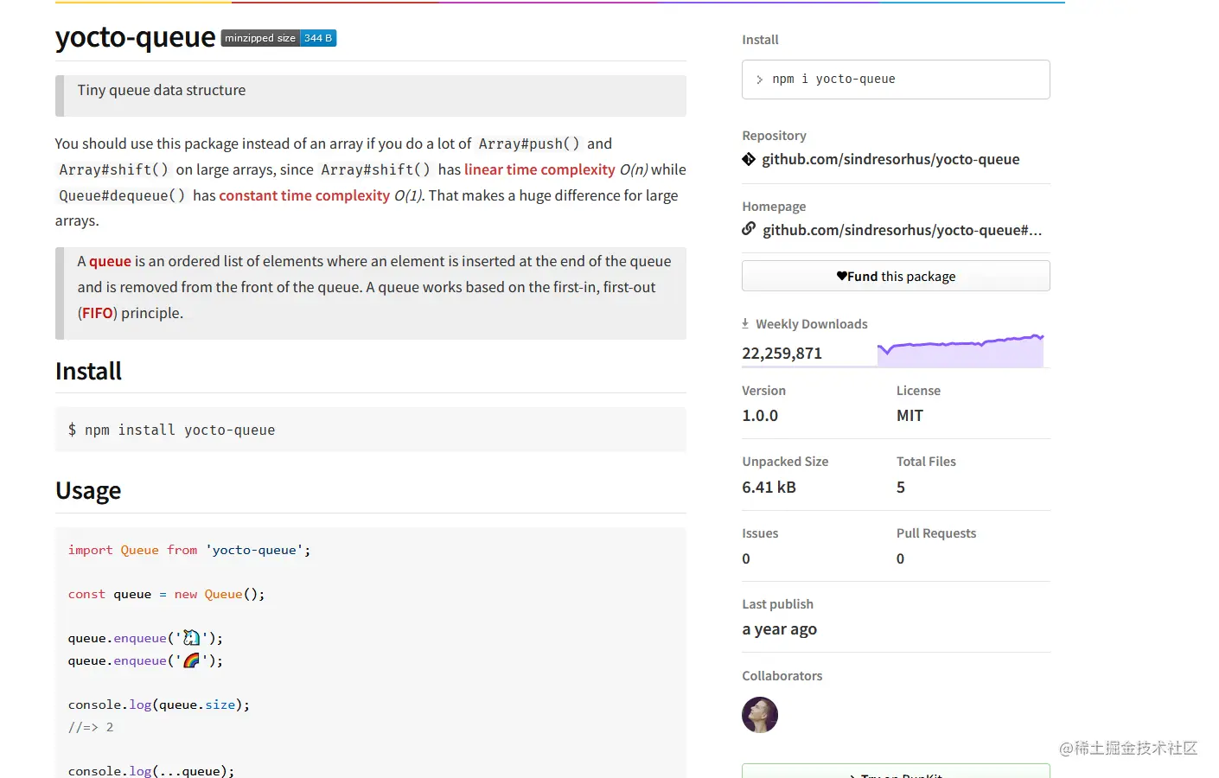Screen dimensions: 1219x778
Task: Click the Weekly Downloads arrow icon
Action: pos(745,323)
